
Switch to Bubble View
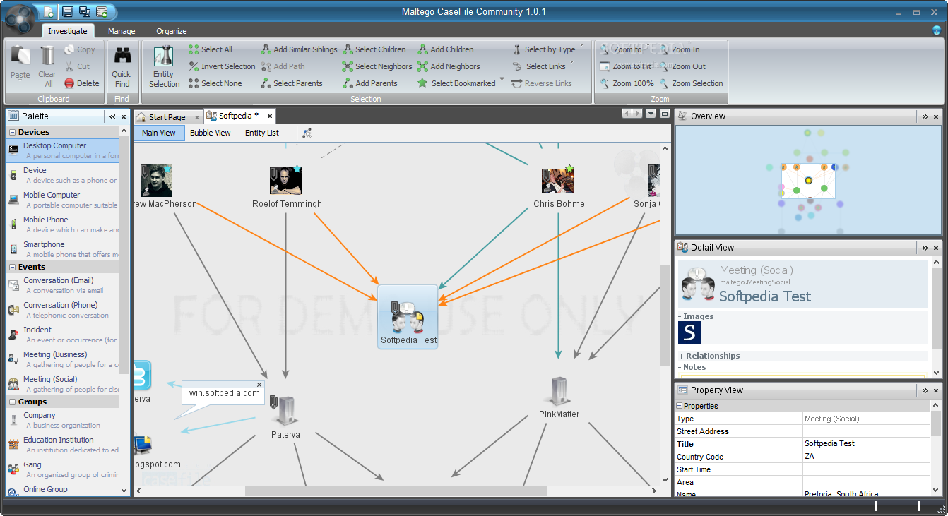coord(211,133)
